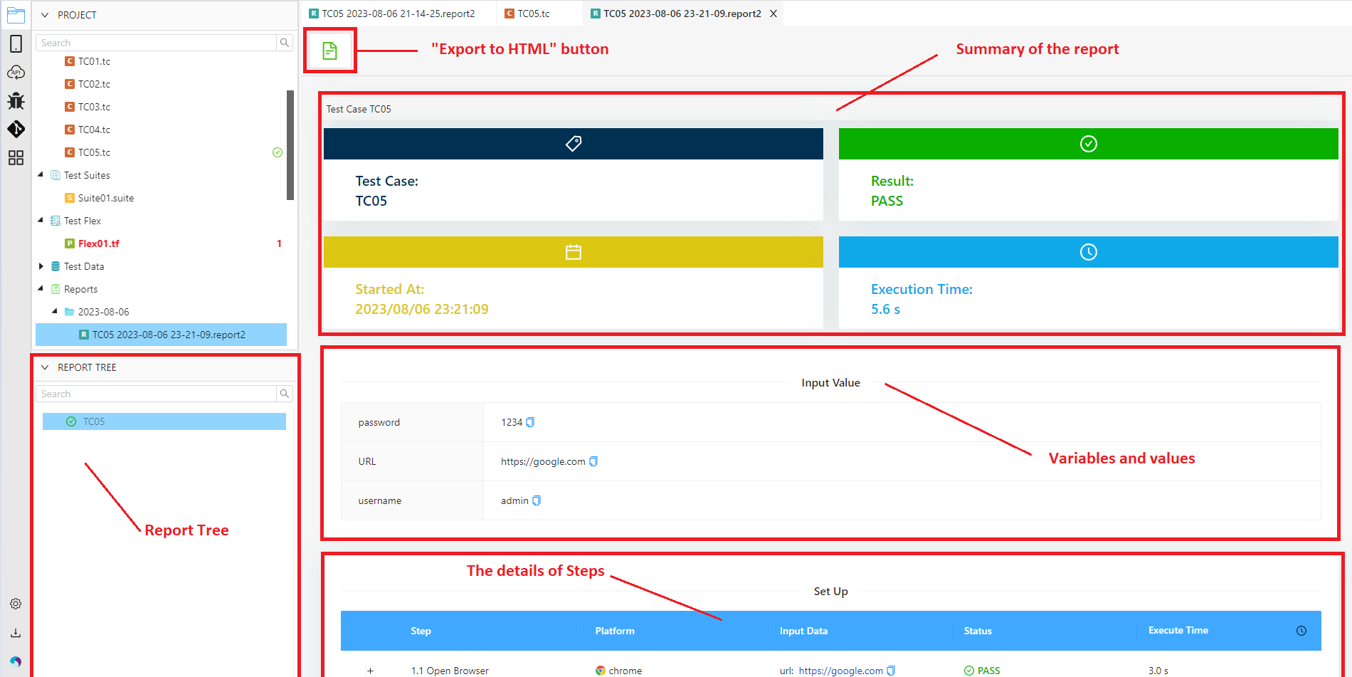Click the Platform column header
This screenshot has height=677, width=1352.
[615, 631]
